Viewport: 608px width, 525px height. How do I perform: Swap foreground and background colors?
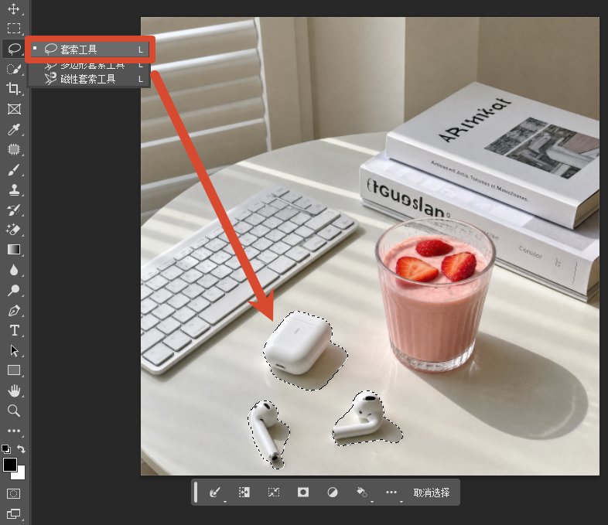click(x=22, y=449)
